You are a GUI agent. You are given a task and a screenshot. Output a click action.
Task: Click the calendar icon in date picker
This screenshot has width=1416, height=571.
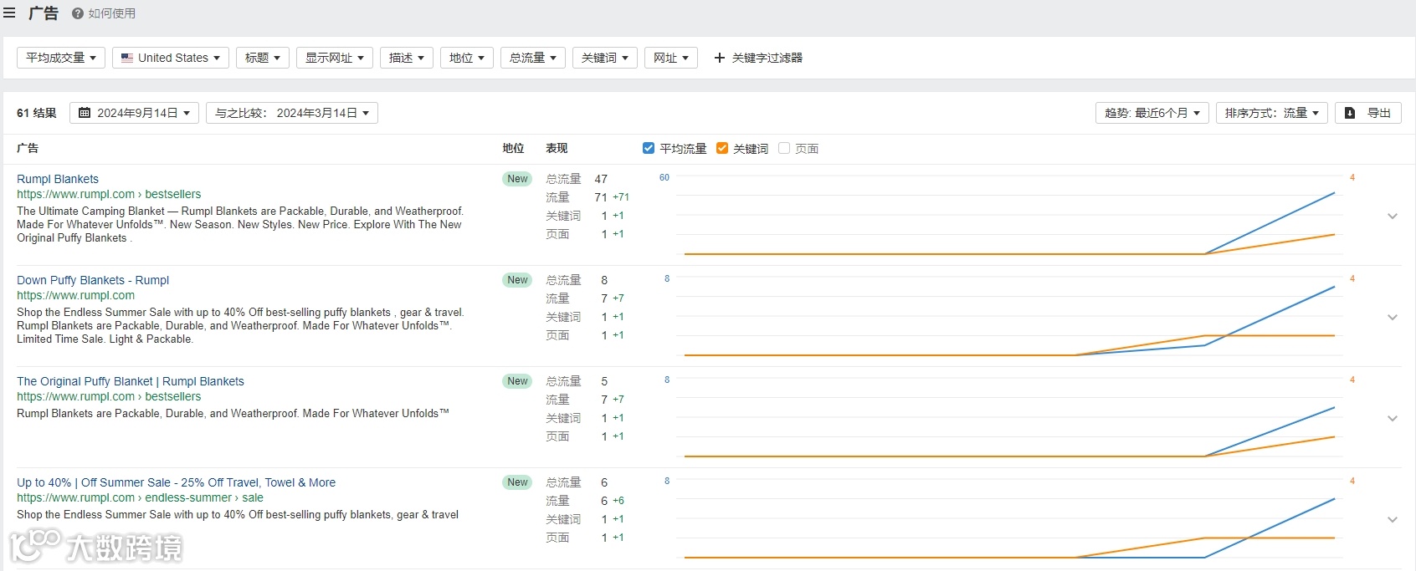pos(85,113)
